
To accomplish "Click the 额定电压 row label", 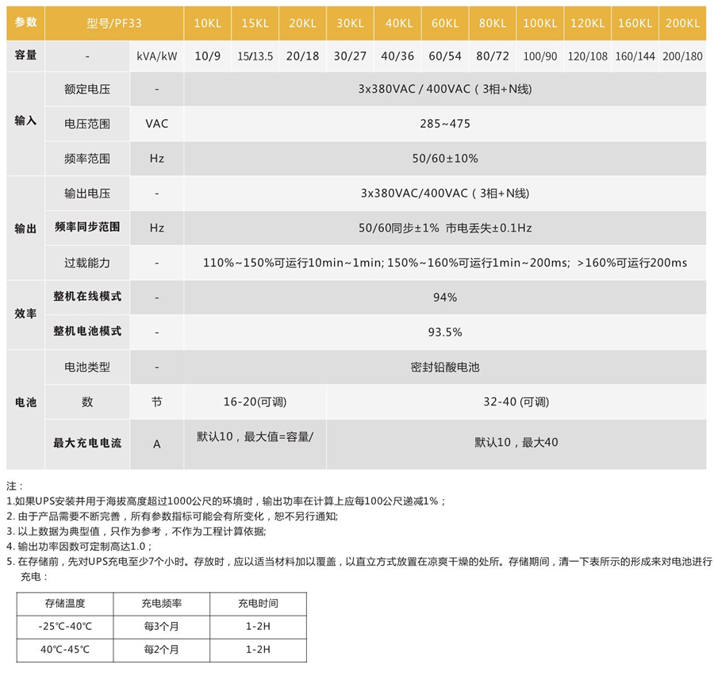I will click(x=86, y=90).
